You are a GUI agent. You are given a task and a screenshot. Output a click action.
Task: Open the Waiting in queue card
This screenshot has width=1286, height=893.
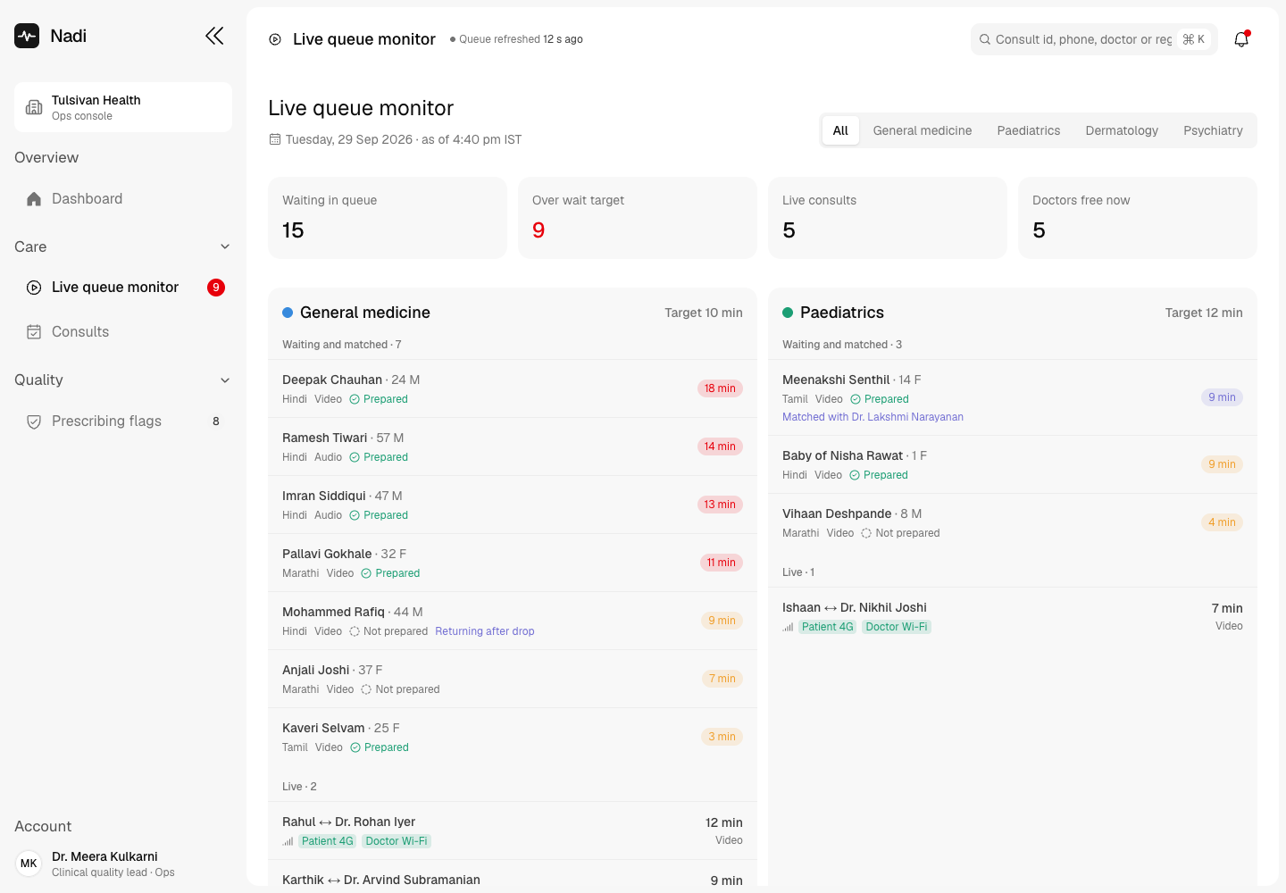(388, 218)
